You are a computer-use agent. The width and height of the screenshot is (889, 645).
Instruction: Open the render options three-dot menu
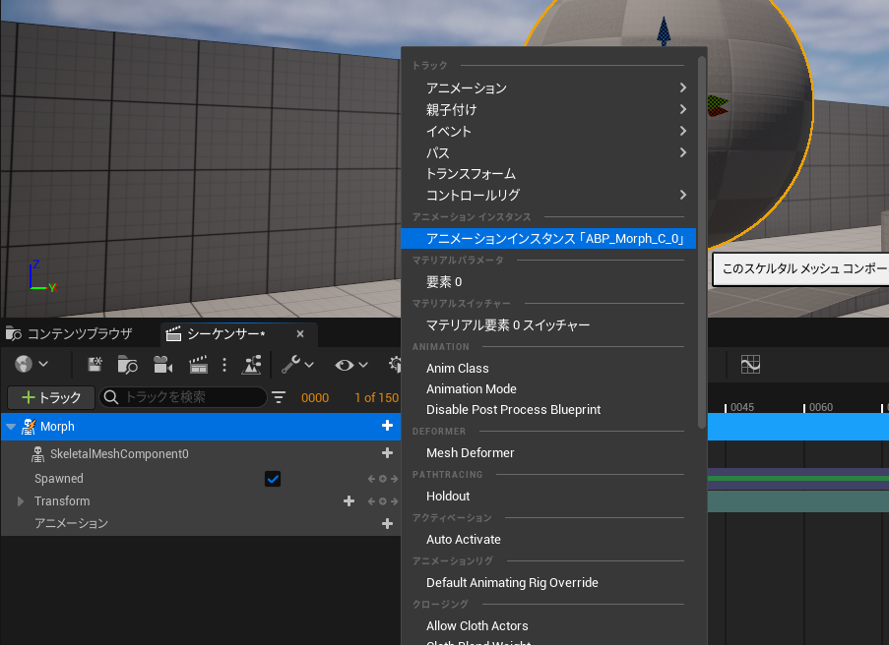[x=224, y=365]
